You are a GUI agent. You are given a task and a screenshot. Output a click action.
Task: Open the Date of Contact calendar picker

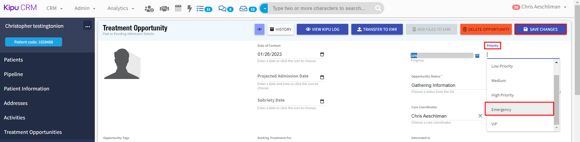pos(322,54)
